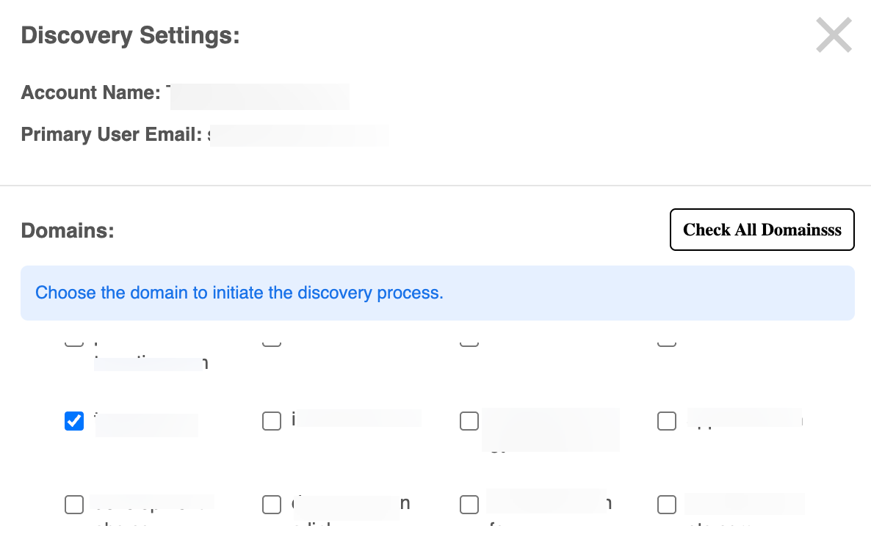The image size is (871, 534).
Task: Click the 'Domains:' section heading
Action: click(x=68, y=230)
